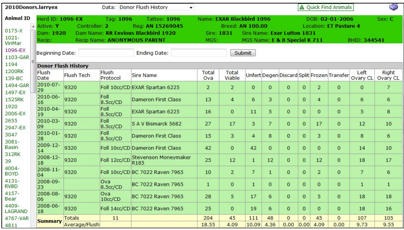Select animal 1497-EX in the list
The height and width of the screenshot is (230, 404).
[x=15, y=92]
